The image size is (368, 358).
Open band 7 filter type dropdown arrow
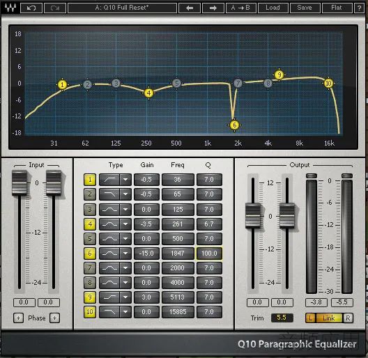(x=125, y=268)
